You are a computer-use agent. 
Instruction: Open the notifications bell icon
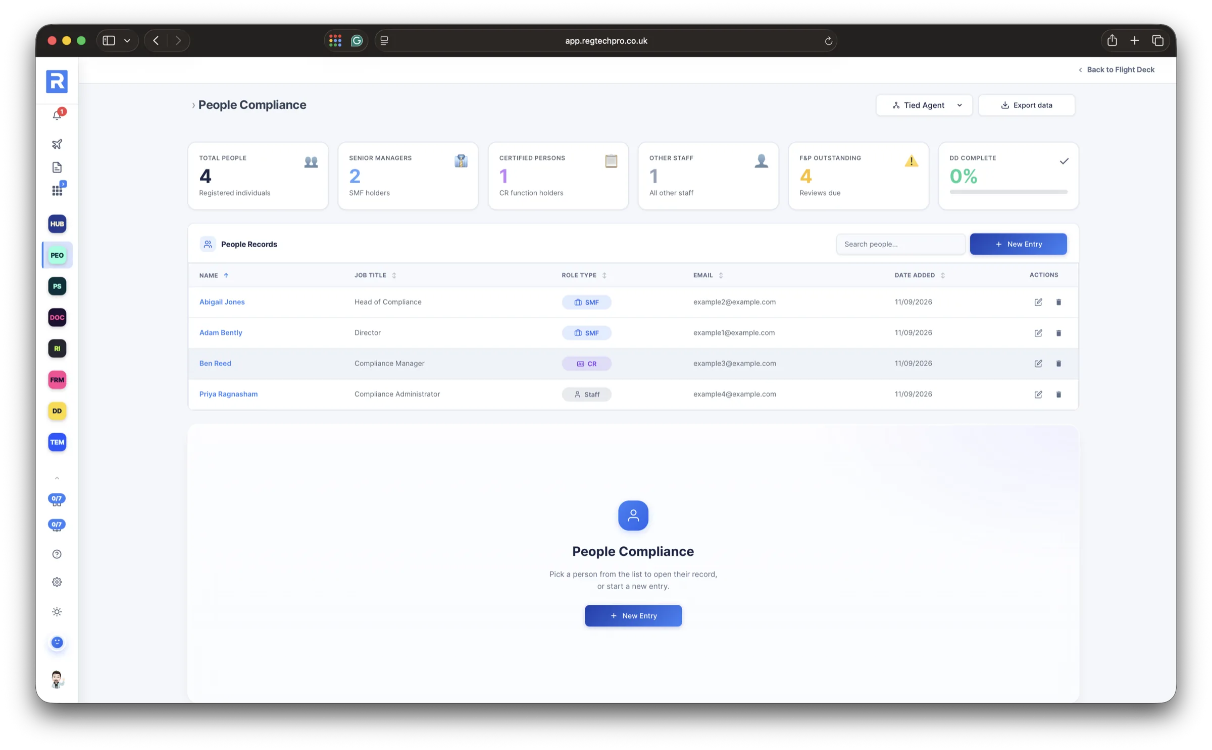click(57, 115)
